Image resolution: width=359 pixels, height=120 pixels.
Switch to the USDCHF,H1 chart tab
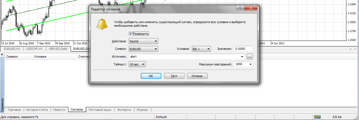[x=34, y=49]
